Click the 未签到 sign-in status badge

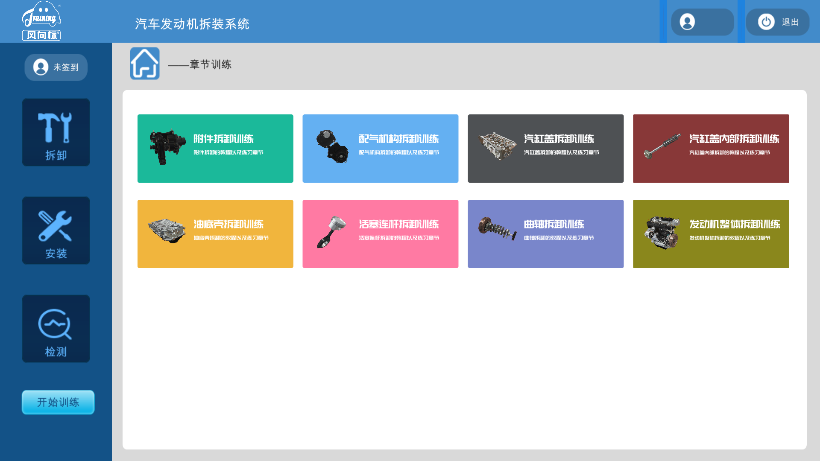56,67
